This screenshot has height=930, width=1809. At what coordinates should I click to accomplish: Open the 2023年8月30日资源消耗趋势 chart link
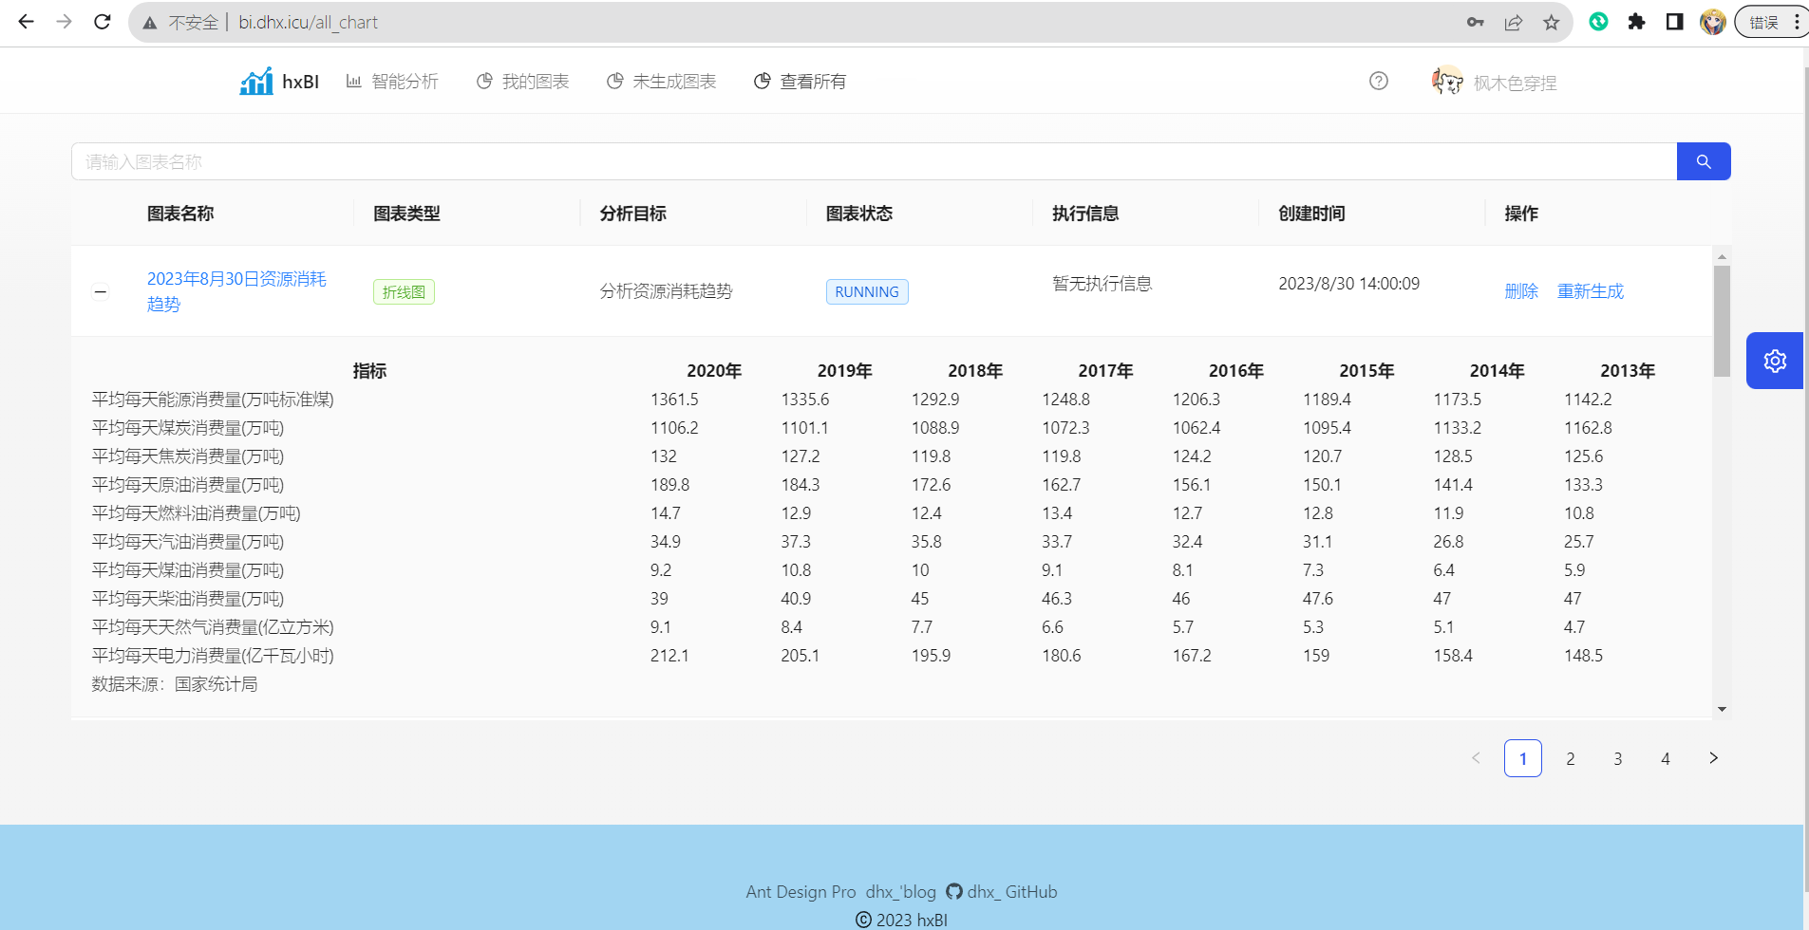coord(236,291)
